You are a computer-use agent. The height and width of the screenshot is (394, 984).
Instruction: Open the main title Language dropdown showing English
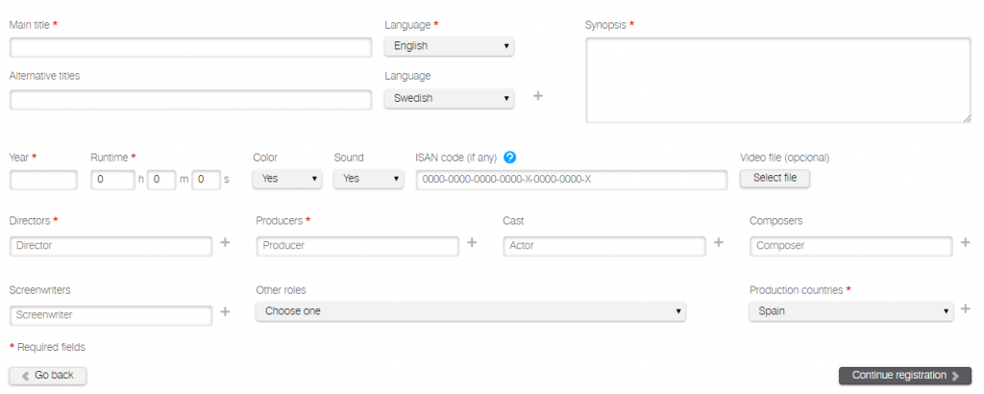coord(449,46)
